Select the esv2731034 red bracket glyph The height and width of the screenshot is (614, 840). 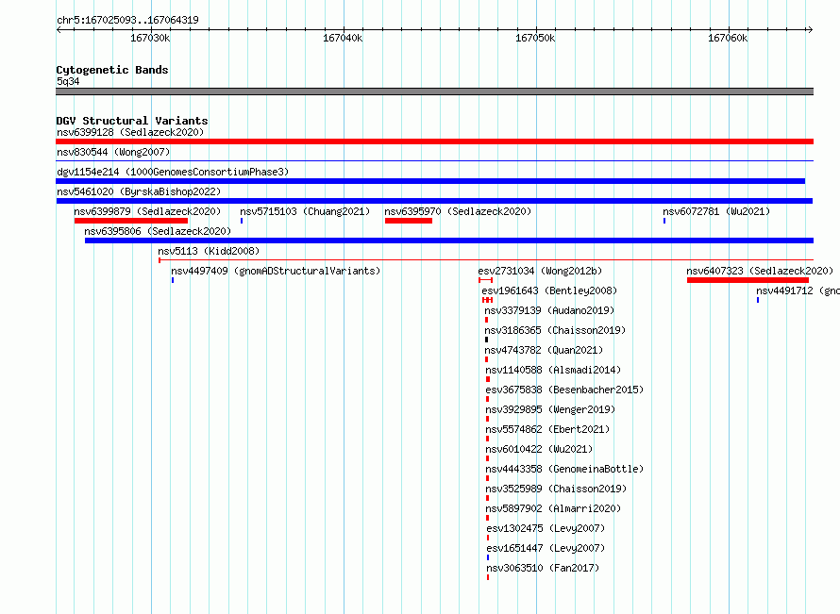[x=485, y=280]
